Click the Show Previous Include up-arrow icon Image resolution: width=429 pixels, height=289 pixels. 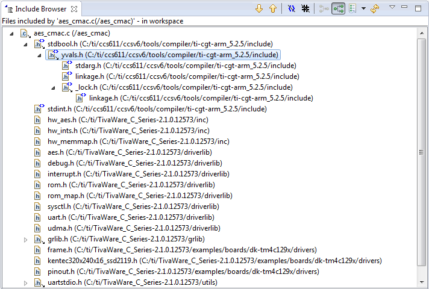point(273,9)
